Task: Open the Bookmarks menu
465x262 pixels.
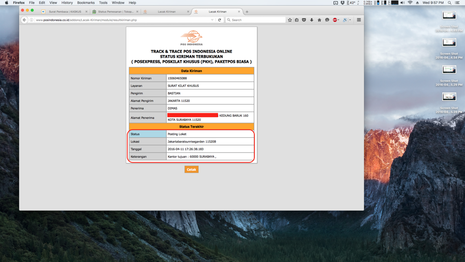Action: (86, 3)
